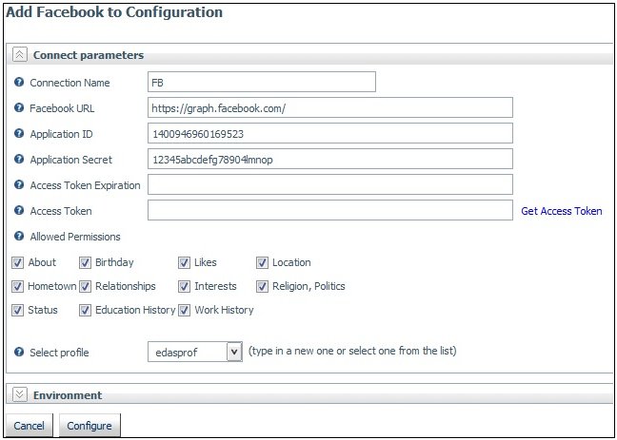
Task: Expand the Environment section
Action: [x=20, y=394]
